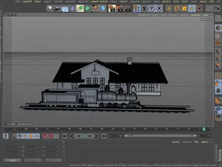Open Render Settings clapperboard icon
This screenshot has width=222, height=167.
(112, 8)
